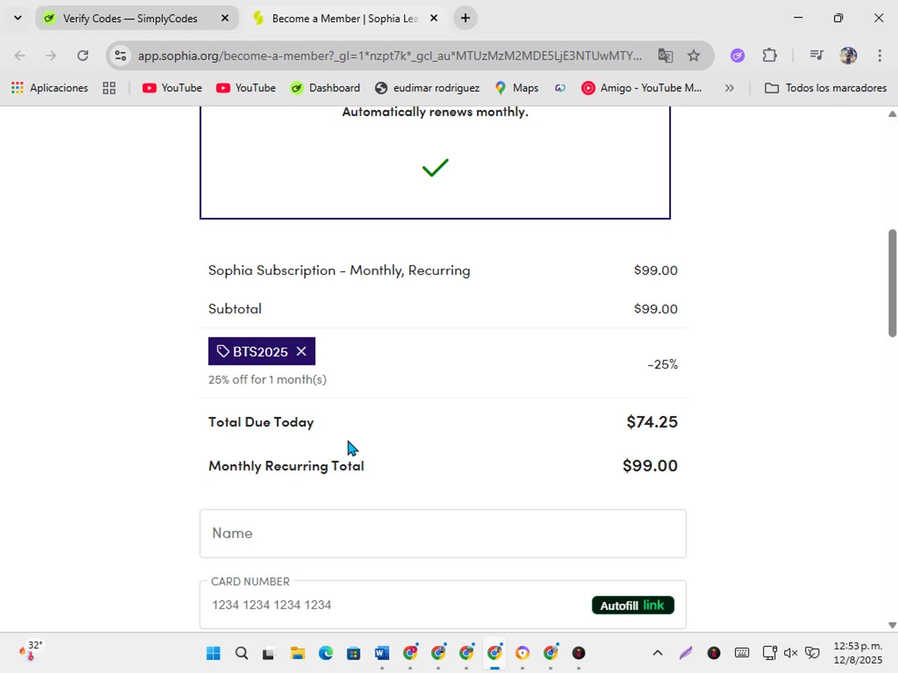Open Chrome's three-dot menu
This screenshot has height=673, width=898.
[x=879, y=56]
